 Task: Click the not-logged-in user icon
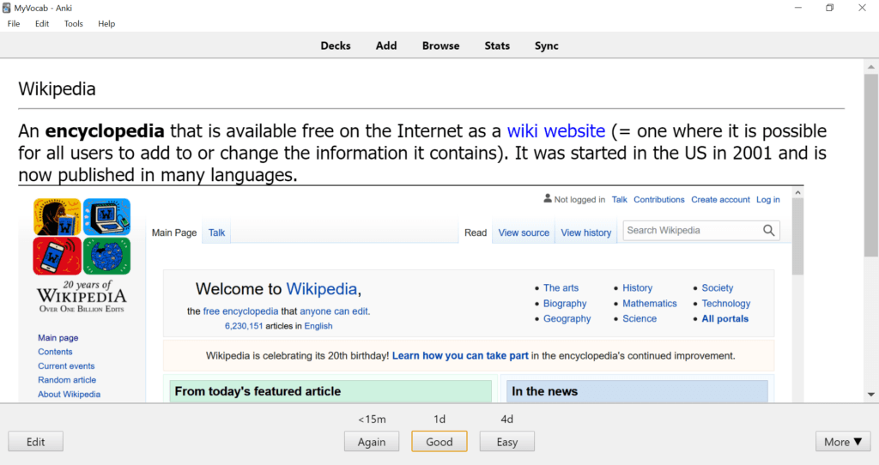click(548, 198)
